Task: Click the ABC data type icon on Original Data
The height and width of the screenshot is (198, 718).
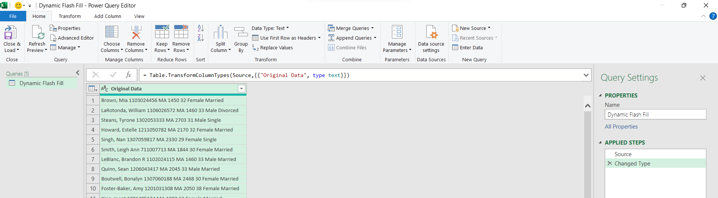Action: 105,89
